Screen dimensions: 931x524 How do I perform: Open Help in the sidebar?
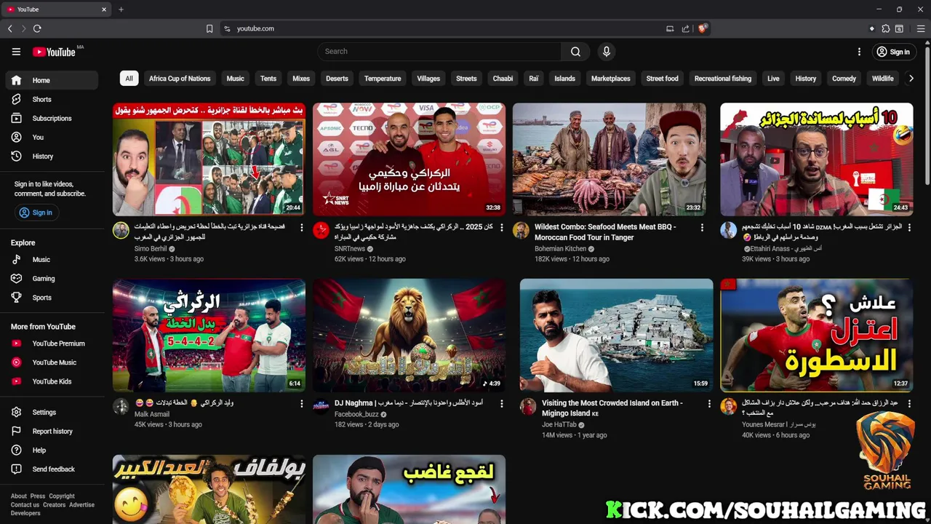(x=52, y=450)
